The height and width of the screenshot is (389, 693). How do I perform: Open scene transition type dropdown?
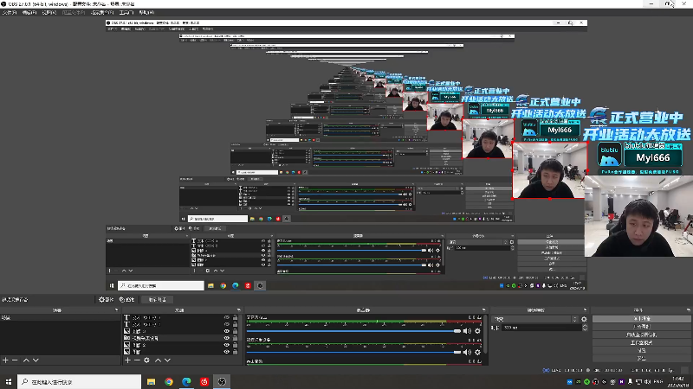[x=535, y=319]
